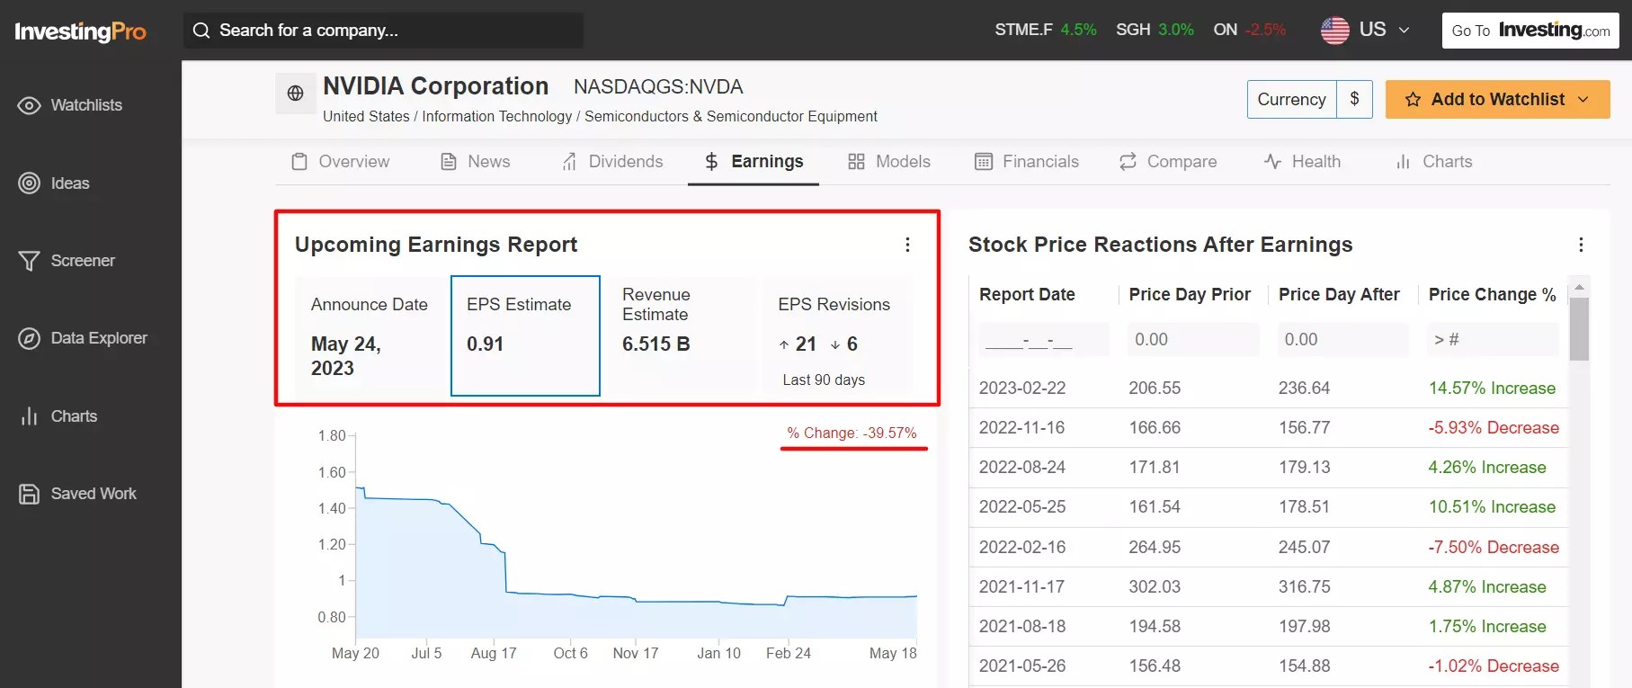Switch to the Overview tab
Viewport: 1632px width, 688px height.
[341, 162]
